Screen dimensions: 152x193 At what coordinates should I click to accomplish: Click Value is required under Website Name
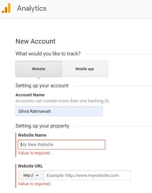(34, 153)
